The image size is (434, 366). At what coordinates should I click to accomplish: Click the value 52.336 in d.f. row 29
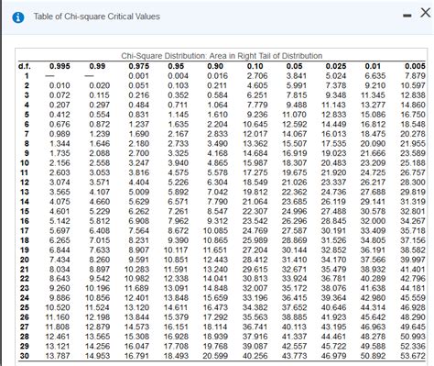pyautogui.click(x=413, y=347)
